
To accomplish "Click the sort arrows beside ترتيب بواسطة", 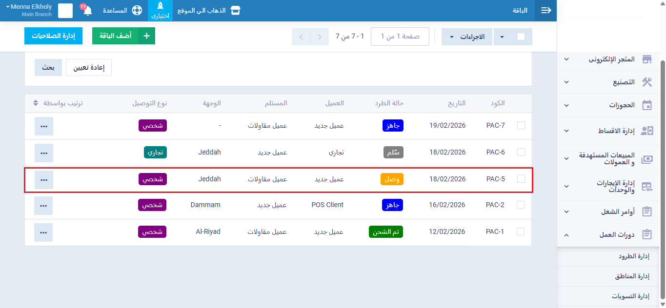I will pyautogui.click(x=36, y=103).
